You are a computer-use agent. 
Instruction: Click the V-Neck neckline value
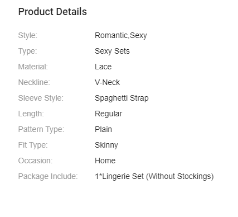pos(108,82)
